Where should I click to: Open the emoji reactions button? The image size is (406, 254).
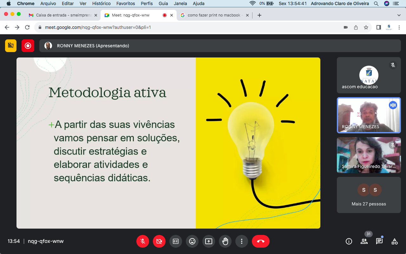point(192,241)
